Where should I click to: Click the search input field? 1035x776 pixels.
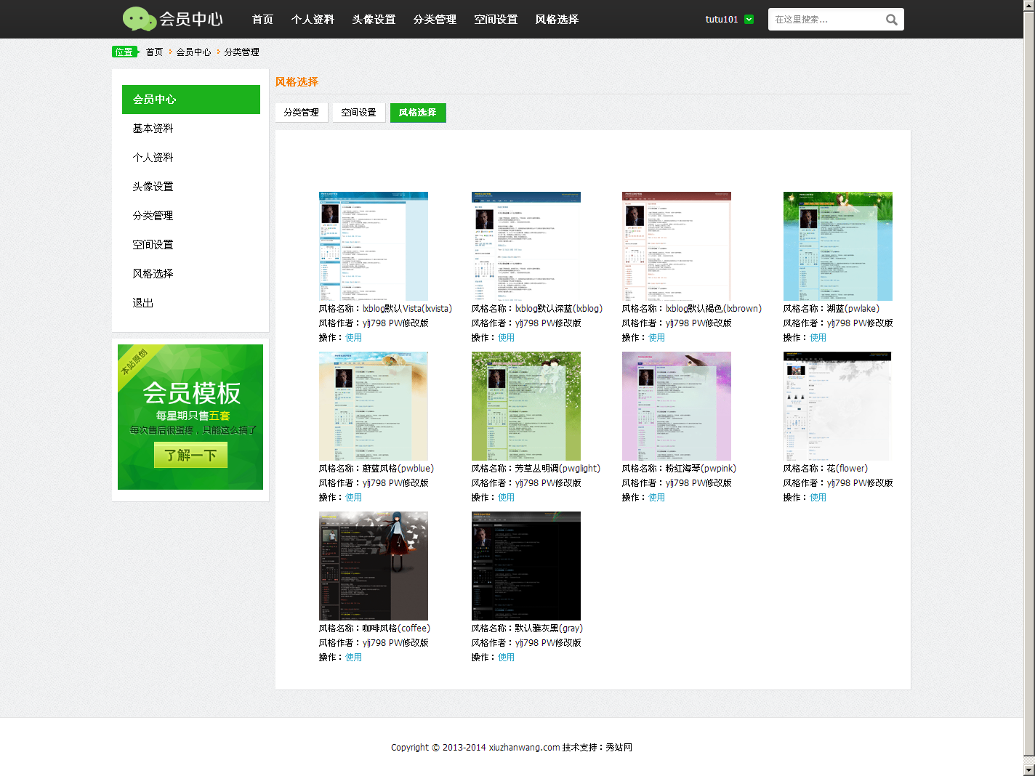825,20
